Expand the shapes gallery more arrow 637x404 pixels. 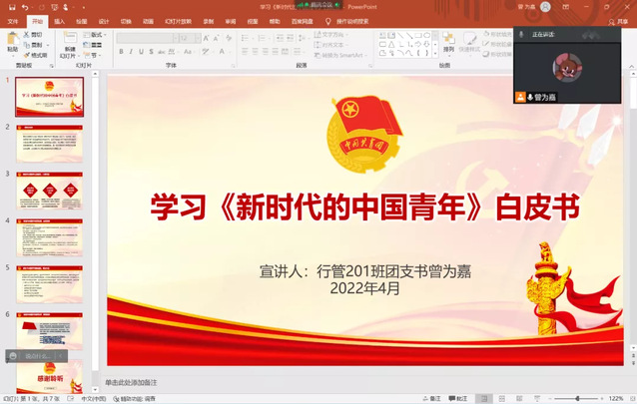click(x=435, y=53)
